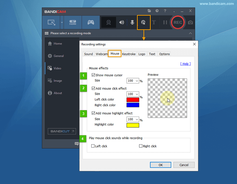Image resolution: width=237 pixels, height=184 pixels.
Task: Uncheck Show mouse cursor
Action: 94,75
